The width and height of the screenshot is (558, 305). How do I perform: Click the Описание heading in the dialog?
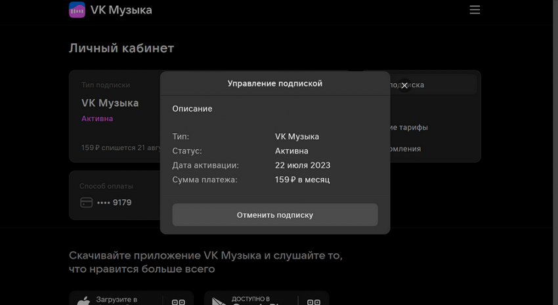point(192,108)
